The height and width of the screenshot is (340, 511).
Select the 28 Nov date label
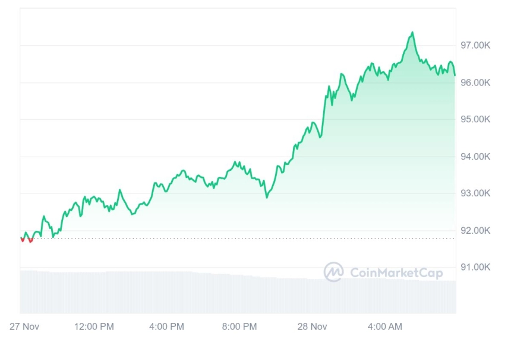312,326
